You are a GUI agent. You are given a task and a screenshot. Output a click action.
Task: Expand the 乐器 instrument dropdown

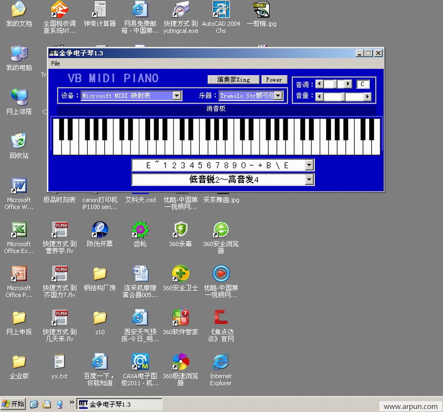pos(278,95)
